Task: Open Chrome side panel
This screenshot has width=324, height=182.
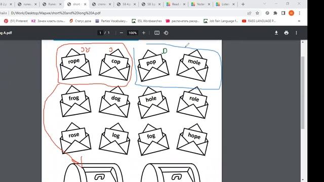Action: [x=283, y=13]
